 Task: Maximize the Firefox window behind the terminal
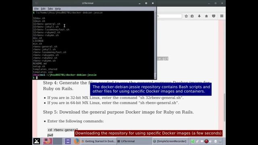click(215, 3)
